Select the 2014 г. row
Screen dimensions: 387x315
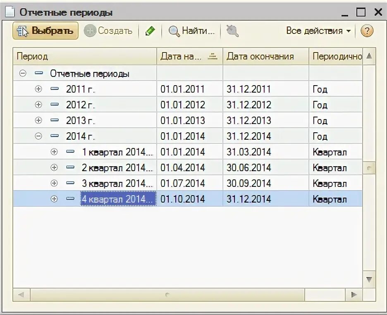coord(188,136)
